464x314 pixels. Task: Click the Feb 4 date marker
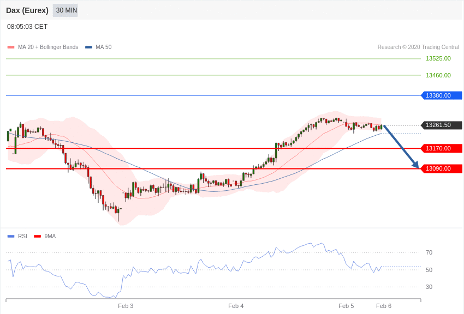[x=236, y=306]
